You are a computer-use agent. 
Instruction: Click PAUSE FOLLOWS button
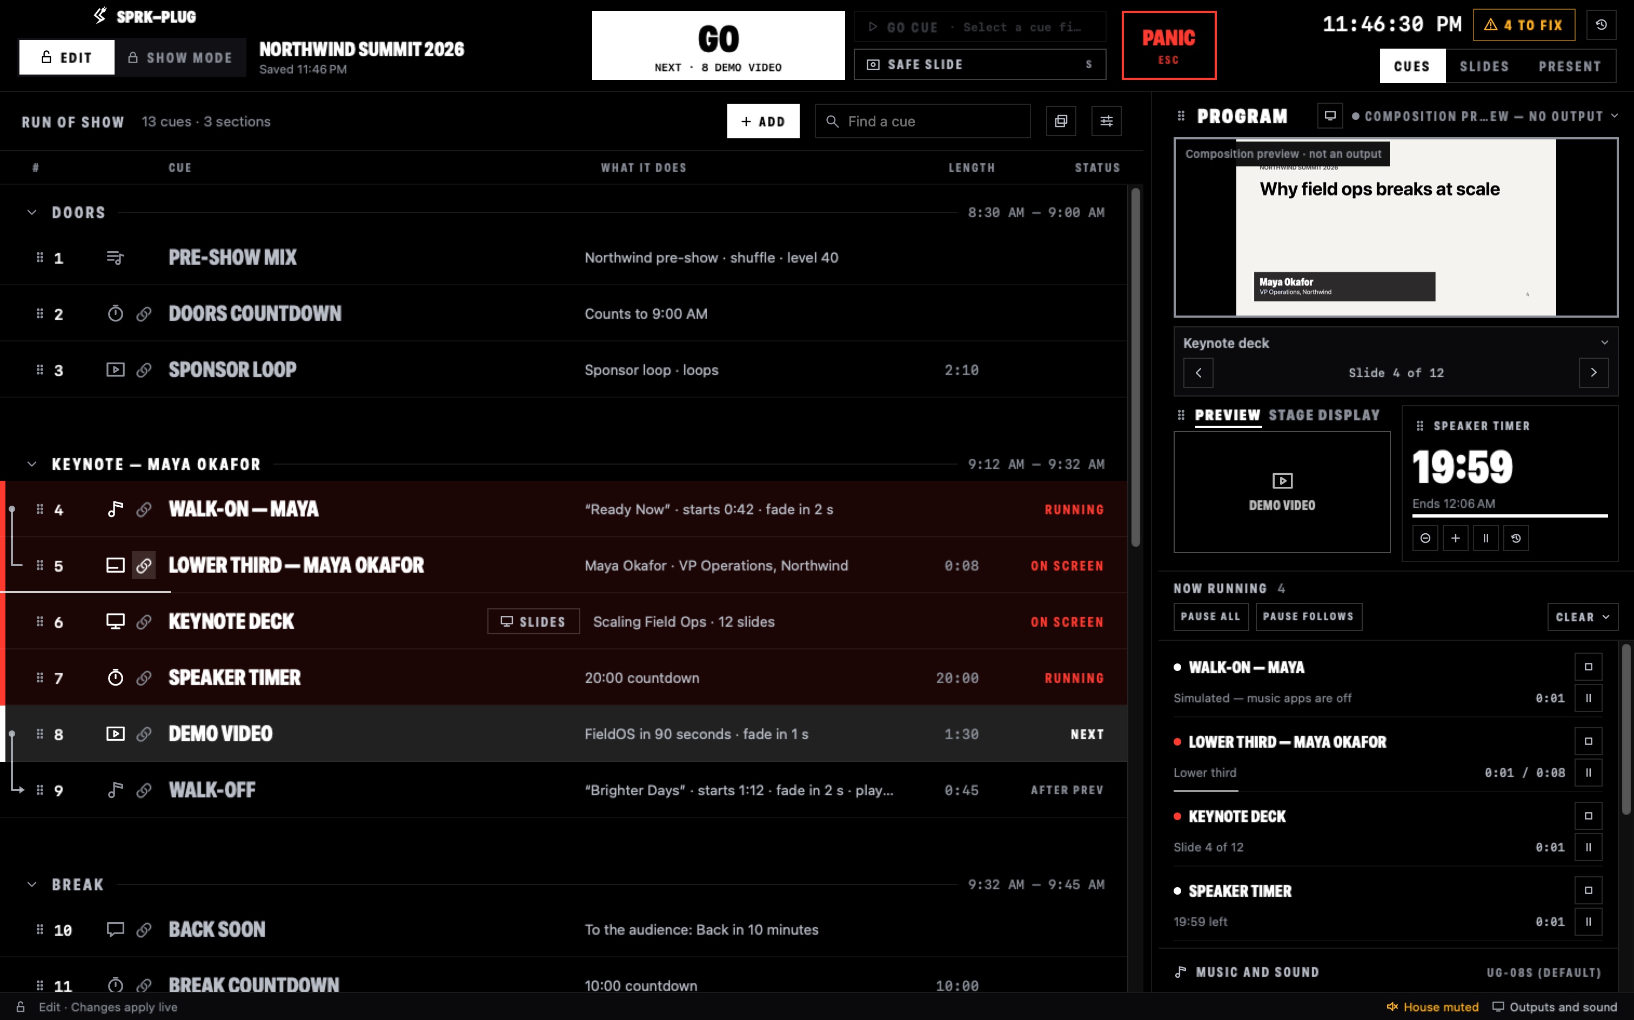tap(1308, 616)
